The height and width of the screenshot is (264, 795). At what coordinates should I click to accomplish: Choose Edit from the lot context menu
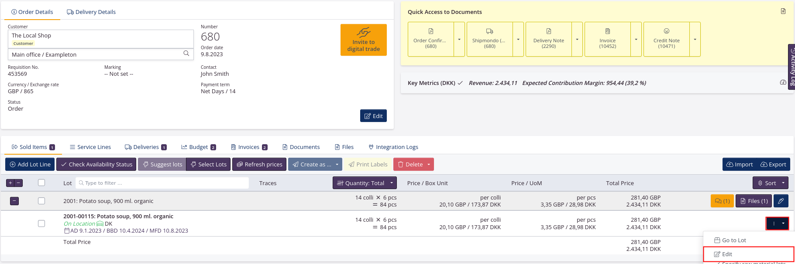[x=727, y=254]
